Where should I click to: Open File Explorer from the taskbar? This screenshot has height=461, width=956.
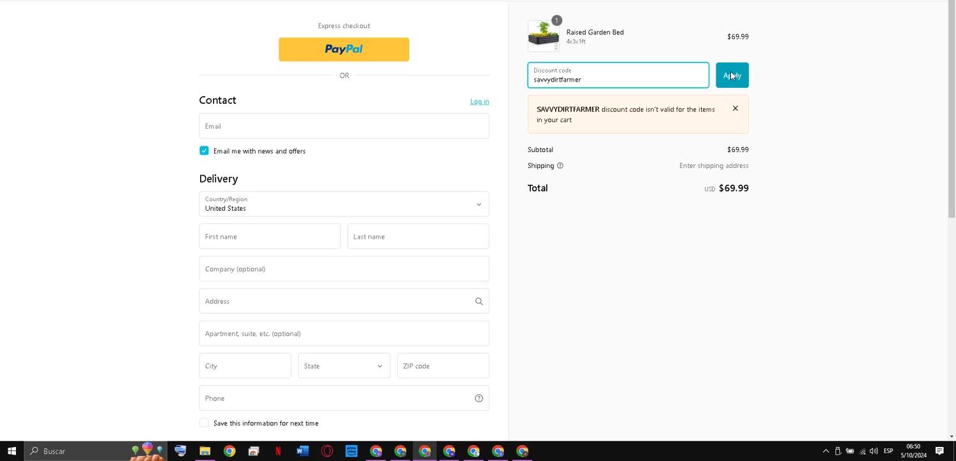coord(205,451)
